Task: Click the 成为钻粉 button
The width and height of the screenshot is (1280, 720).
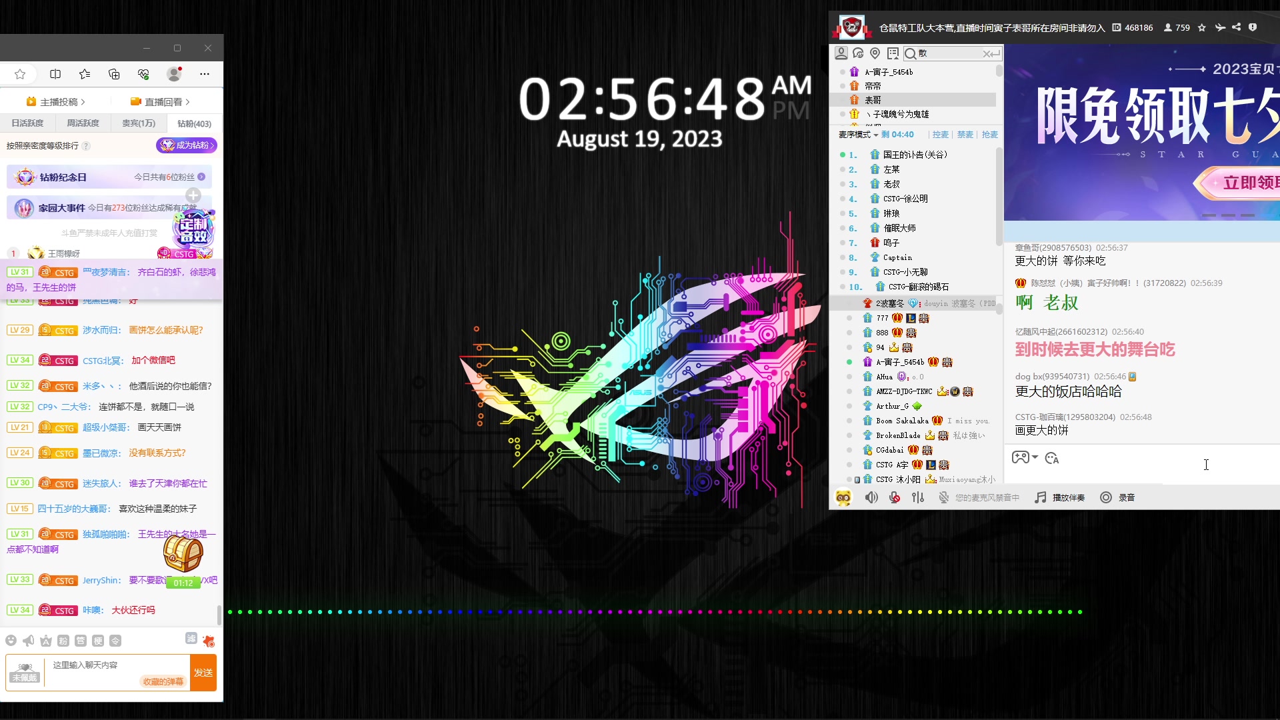Action: tap(187, 145)
